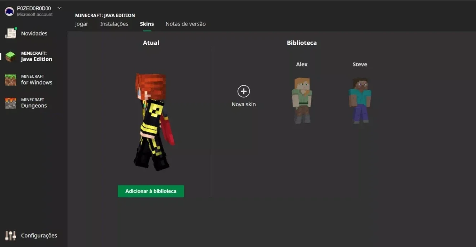
Task: Click the plus icon for Nova skin
Action: pos(244,91)
